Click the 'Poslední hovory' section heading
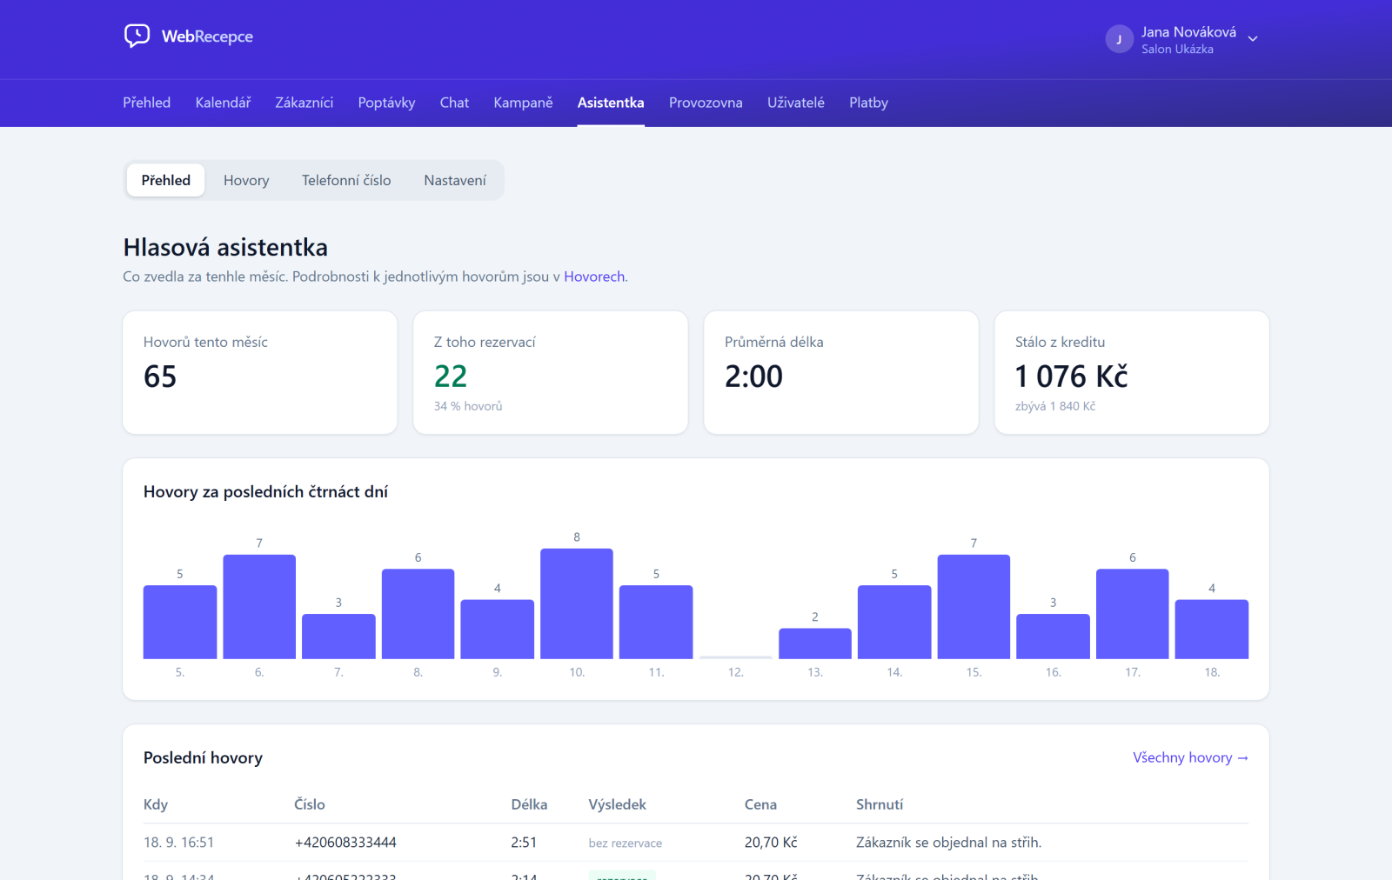1392x880 pixels. coord(203,758)
